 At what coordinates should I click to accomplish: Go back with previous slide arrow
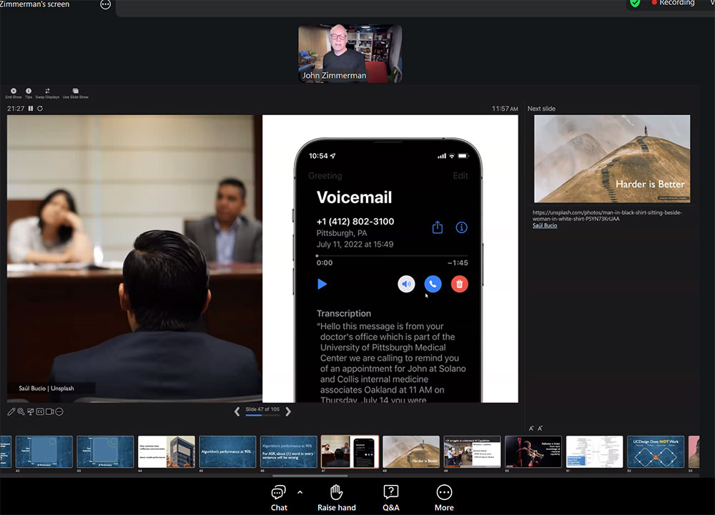click(237, 411)
